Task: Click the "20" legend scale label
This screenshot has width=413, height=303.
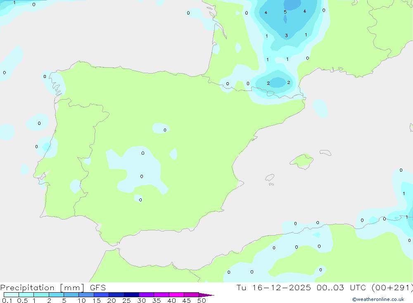Action: 112,301
